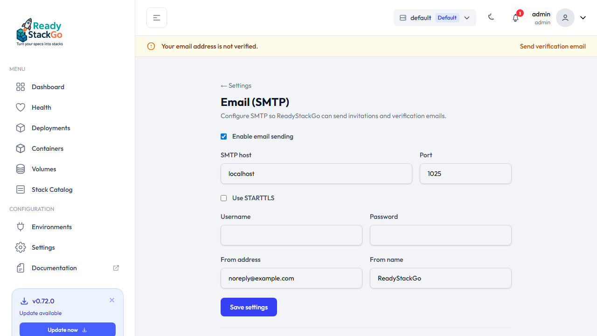
Task: Click the 'Your email address is not verified.' message
Action: pos(209,46)
